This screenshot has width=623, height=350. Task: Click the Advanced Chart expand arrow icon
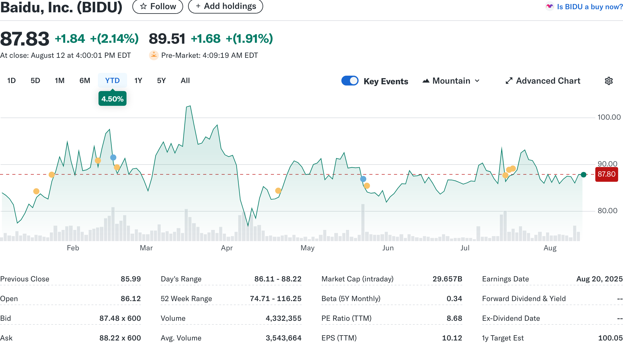[x=509, y=81]
